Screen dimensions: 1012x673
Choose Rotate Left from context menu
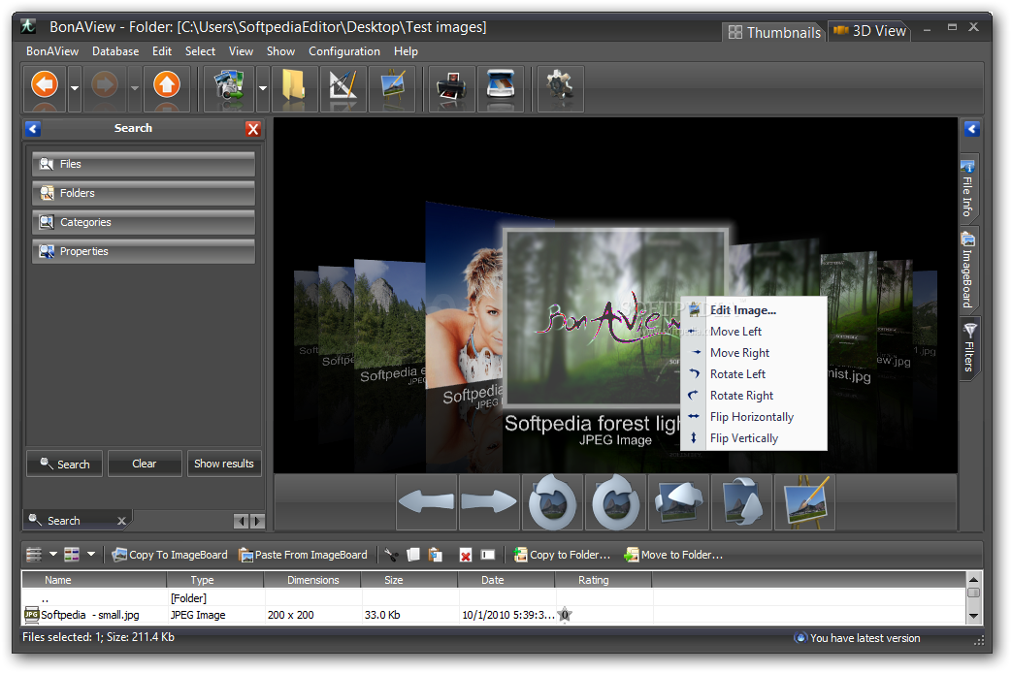coord(754,374)
